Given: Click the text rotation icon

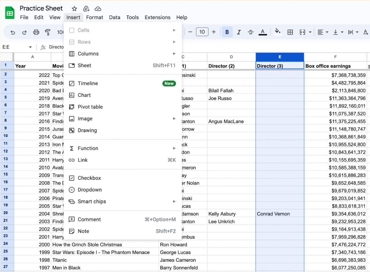Looking at the screenshot, I should (366, 32).
